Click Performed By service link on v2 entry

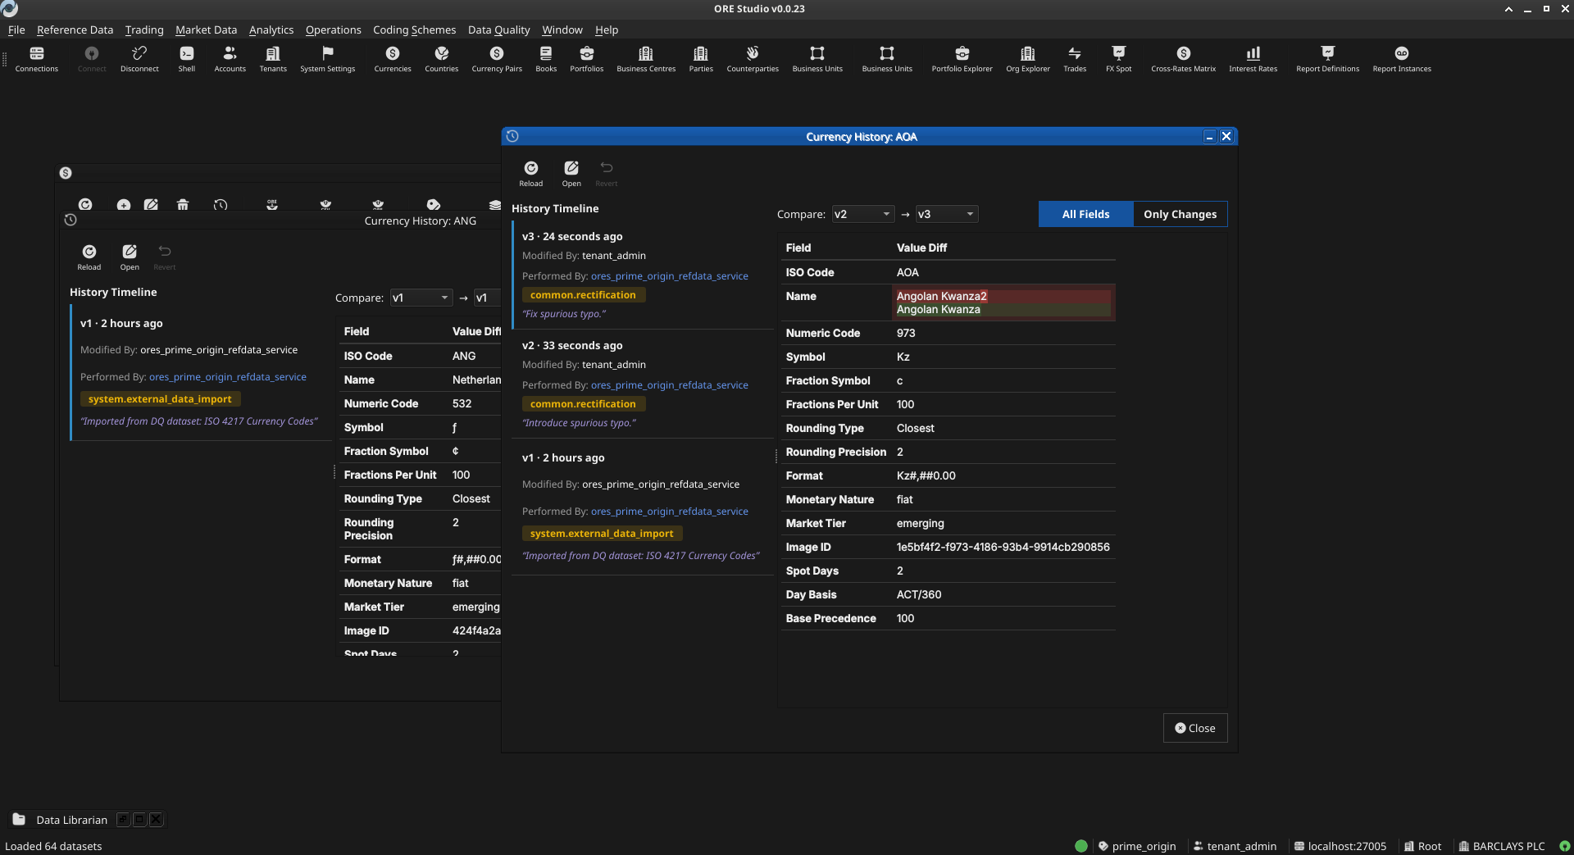tap(669, 385)
